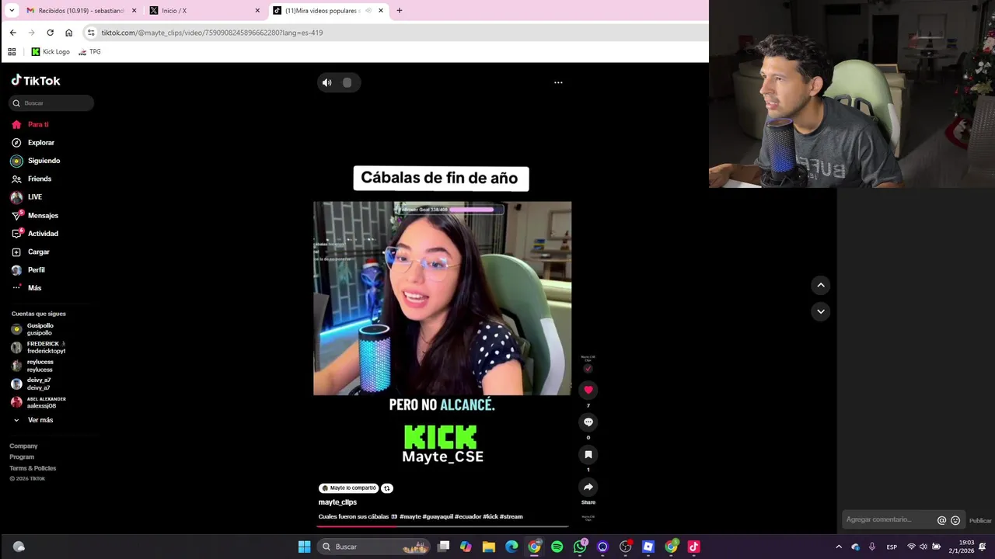Go to previous video with up arrow
The height and width of the screenshot is (559, 995).
(x=821, y=286)
